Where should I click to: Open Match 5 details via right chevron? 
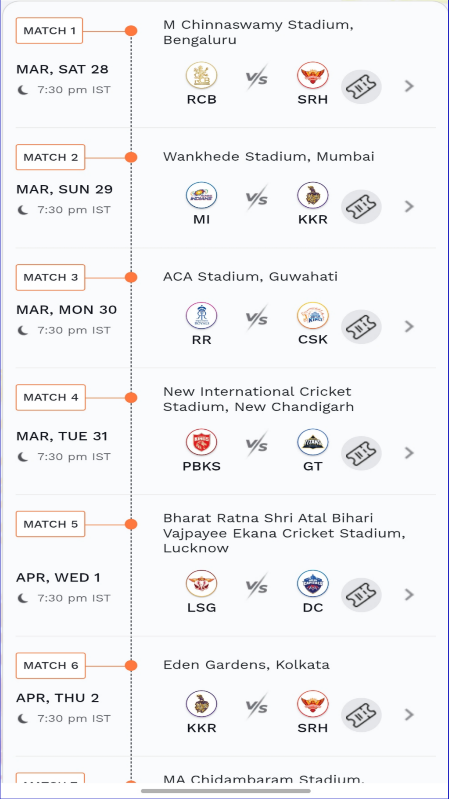coord(409,595)
